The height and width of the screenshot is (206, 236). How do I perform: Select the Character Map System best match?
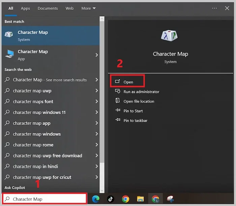(x=51, y=36)
